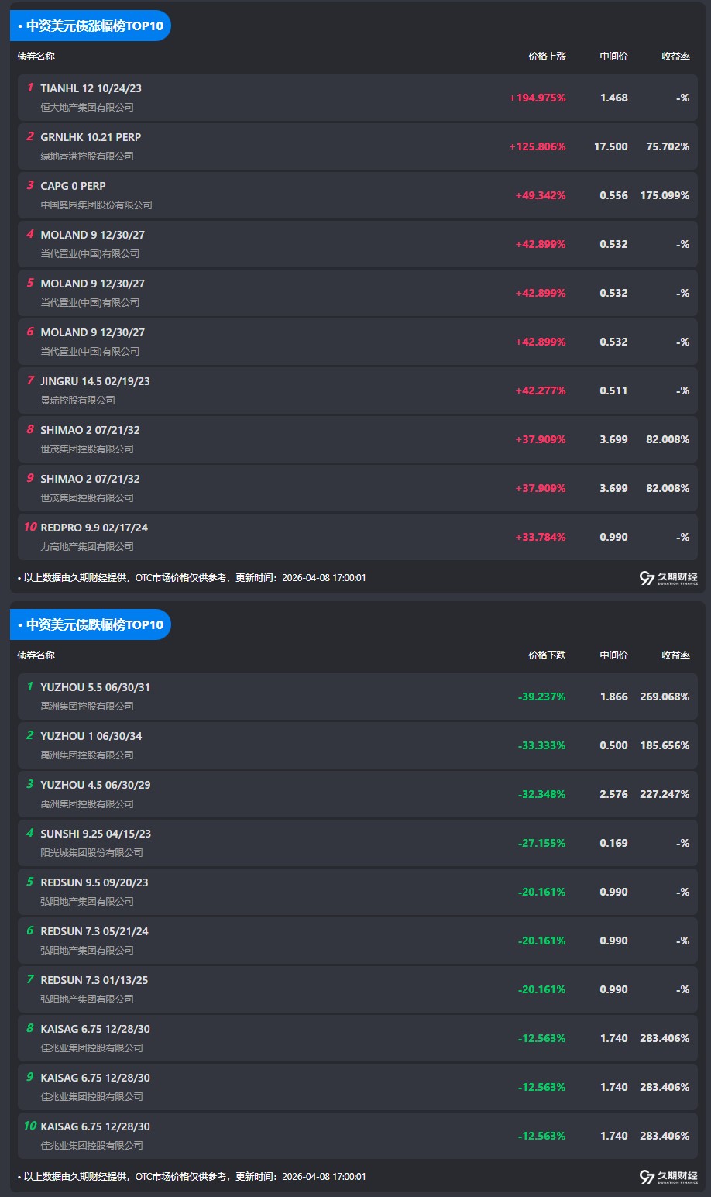711x1197 pixels.
Task: Open the SUNSHI 9.25 04/15/23 bond entry
Action: 95,834
